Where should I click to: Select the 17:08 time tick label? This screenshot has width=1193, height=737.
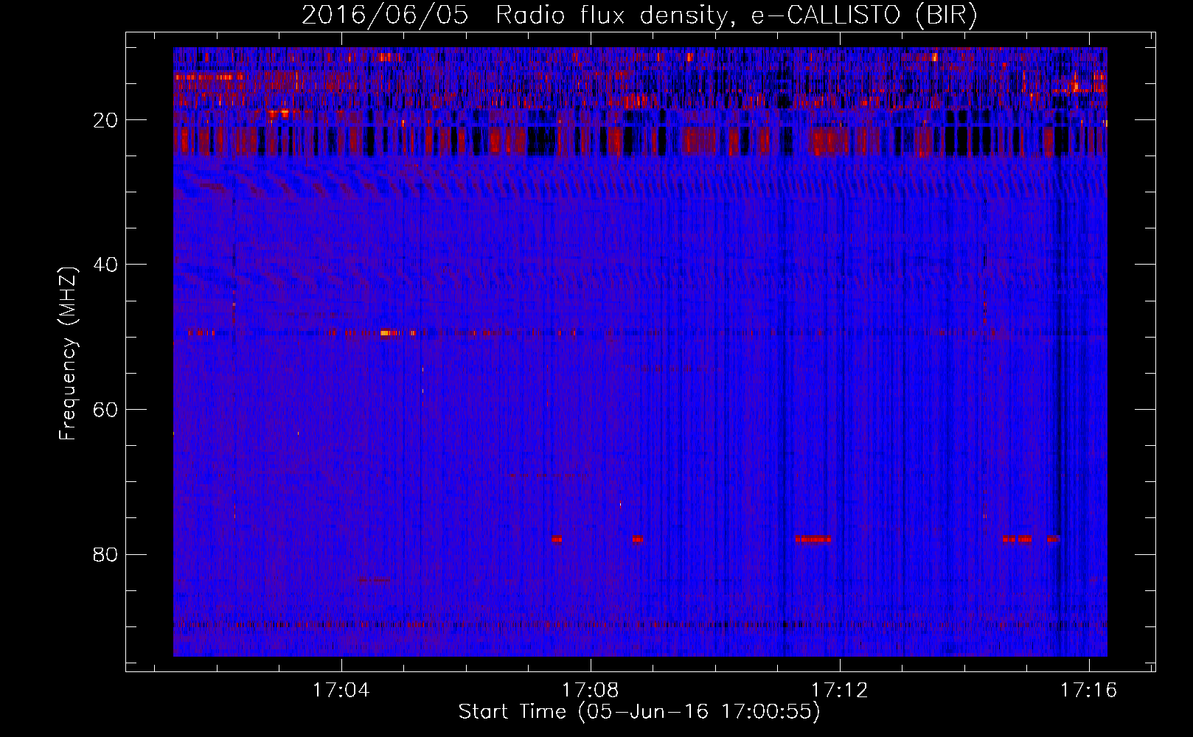(590, 691)
